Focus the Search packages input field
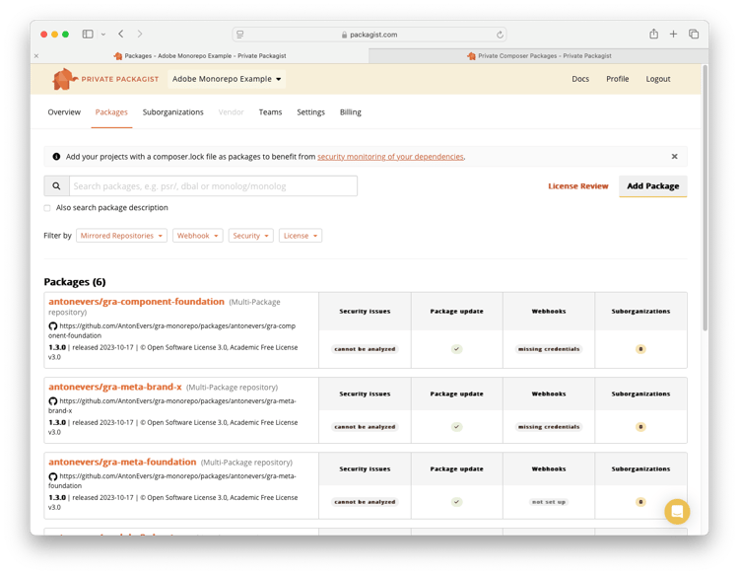The image size is (739, 575). pyautogui.click(x=213, y=185)
